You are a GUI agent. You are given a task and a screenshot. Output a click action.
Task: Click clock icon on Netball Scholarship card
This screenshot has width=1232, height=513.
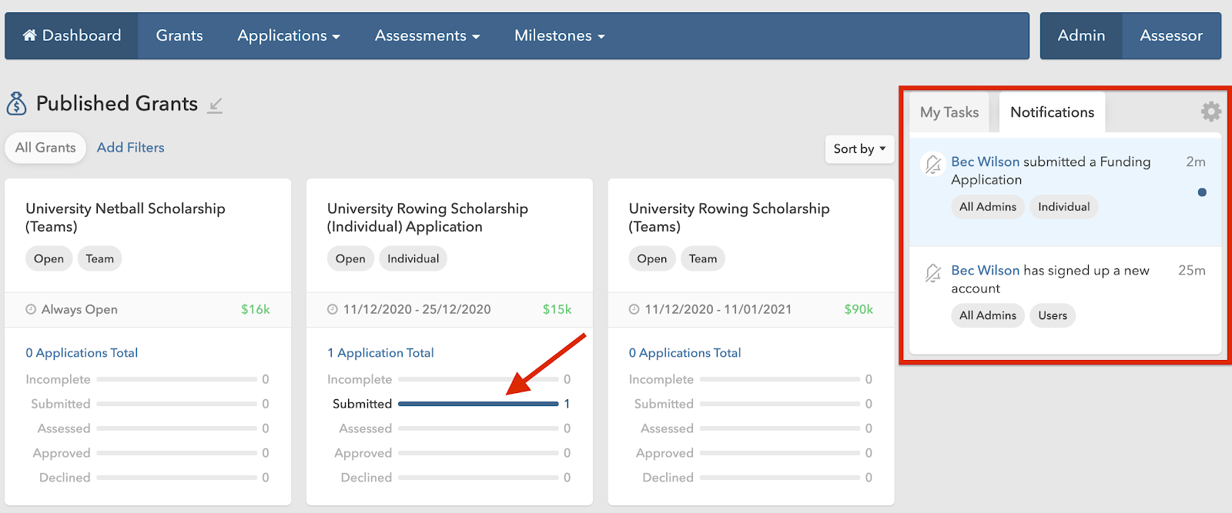pyautogui.click(x=31, y=309)
